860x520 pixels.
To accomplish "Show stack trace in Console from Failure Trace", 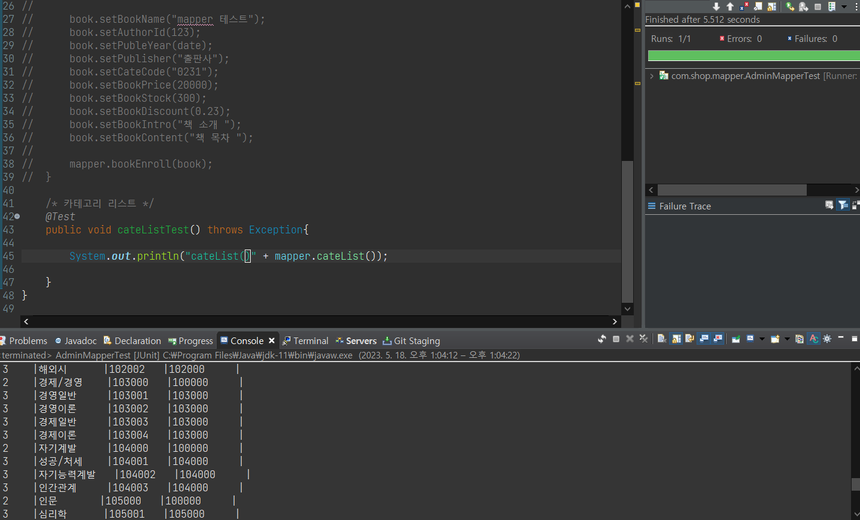I will [829, 205].
